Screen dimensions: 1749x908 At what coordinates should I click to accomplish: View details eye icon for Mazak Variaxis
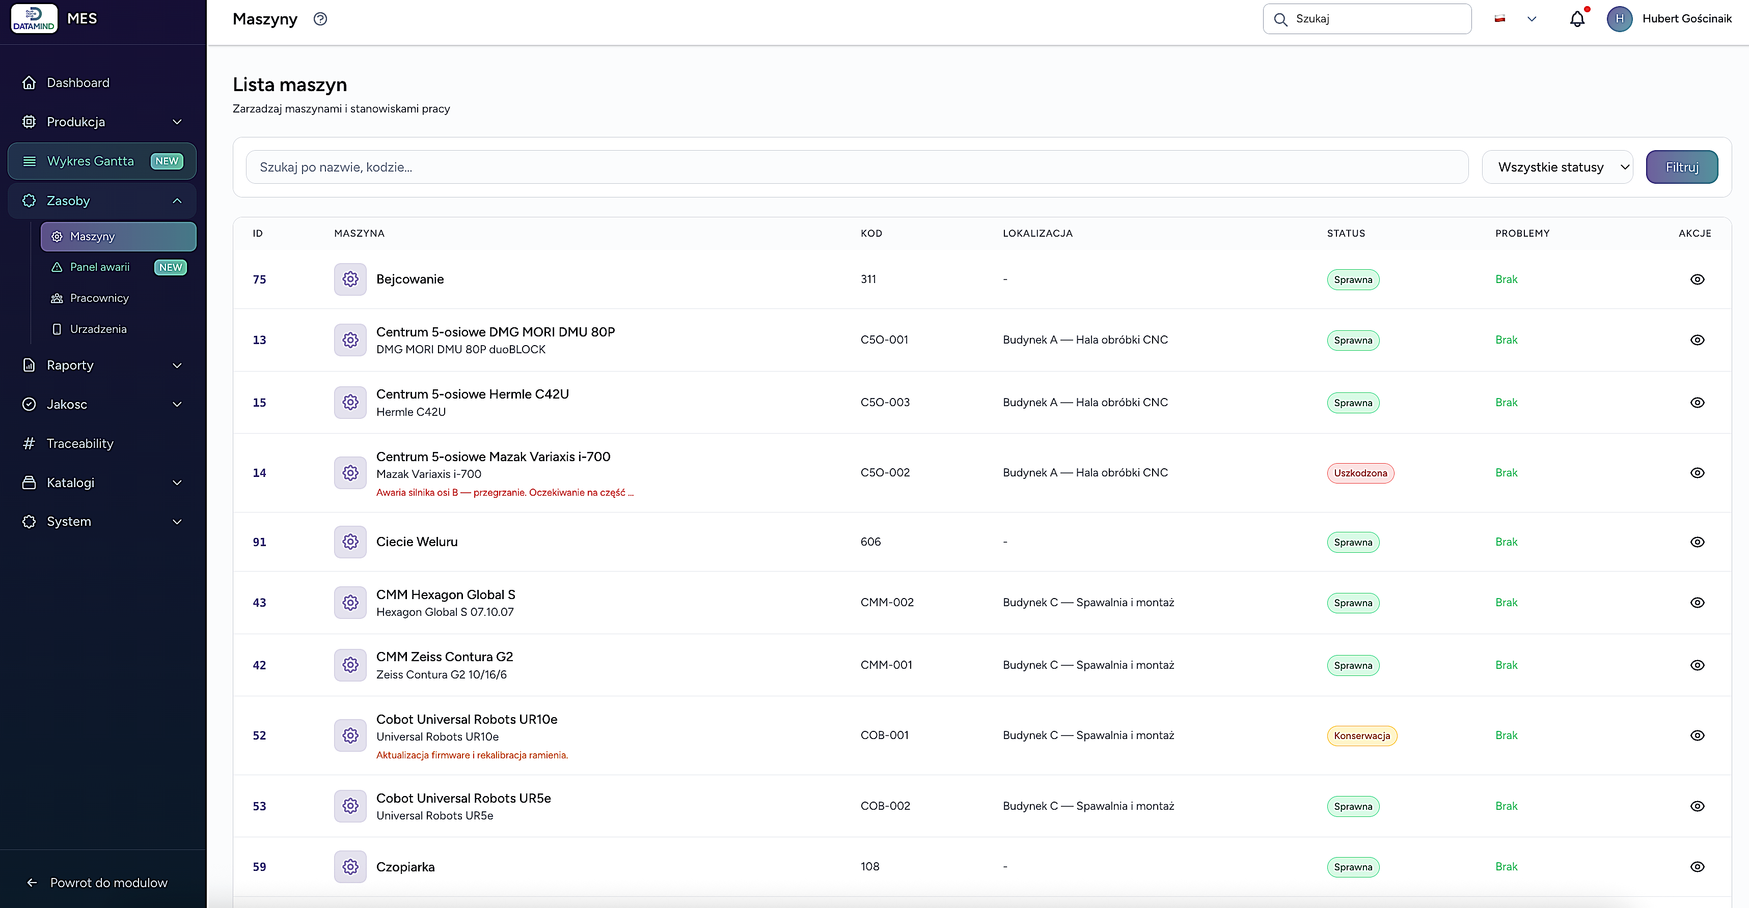click(x=1698, y=473)
